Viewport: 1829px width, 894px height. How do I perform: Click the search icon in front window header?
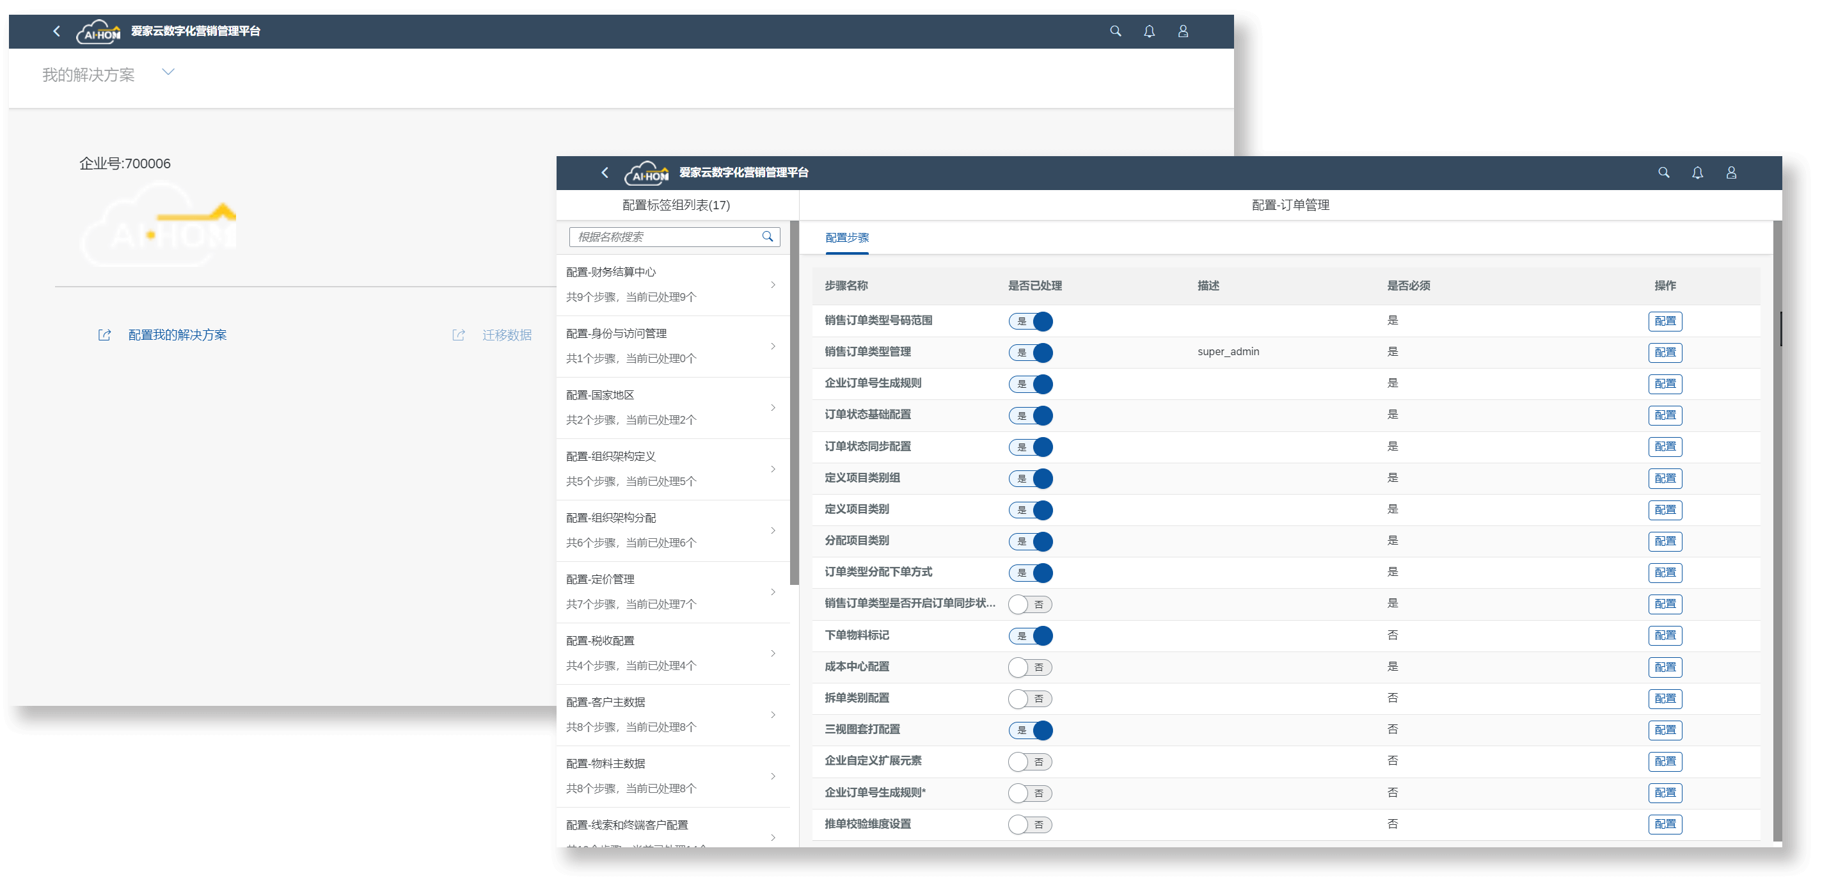[x=1663, y=173]
